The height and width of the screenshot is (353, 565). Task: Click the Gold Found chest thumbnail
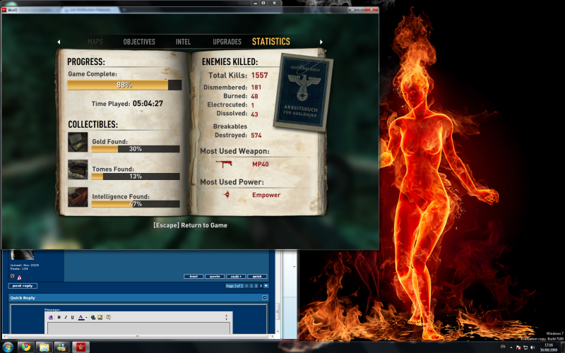click(78, 142)
